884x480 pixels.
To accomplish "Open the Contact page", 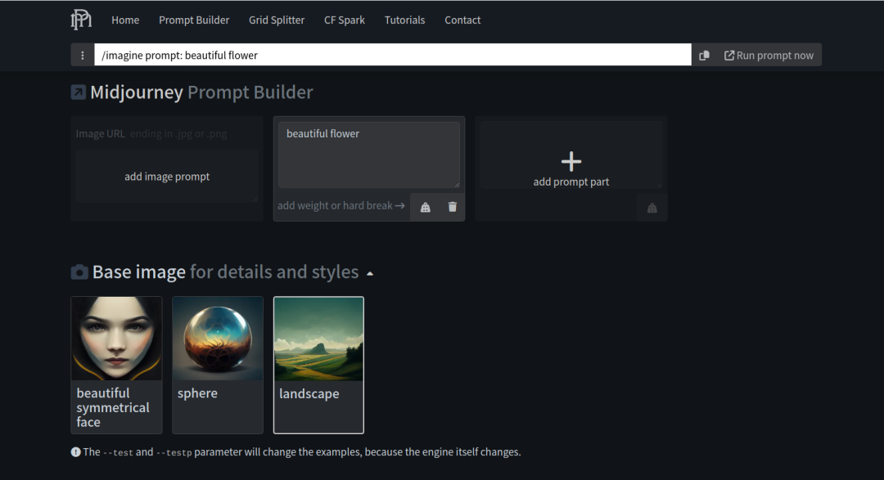I will point(462,20).
